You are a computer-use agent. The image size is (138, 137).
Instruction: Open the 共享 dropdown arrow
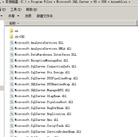[18, 16]
